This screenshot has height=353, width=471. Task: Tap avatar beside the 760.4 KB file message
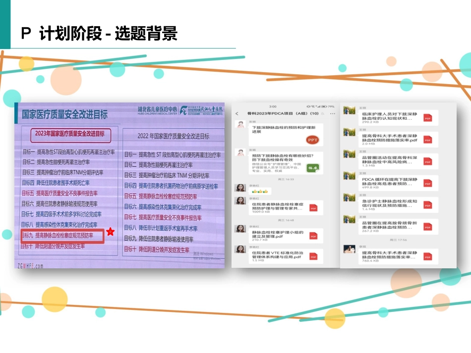(350, 249)
